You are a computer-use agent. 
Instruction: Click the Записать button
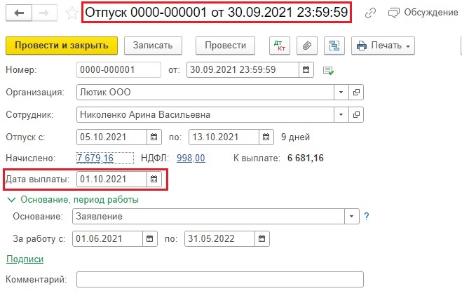[x=153, y=46]
